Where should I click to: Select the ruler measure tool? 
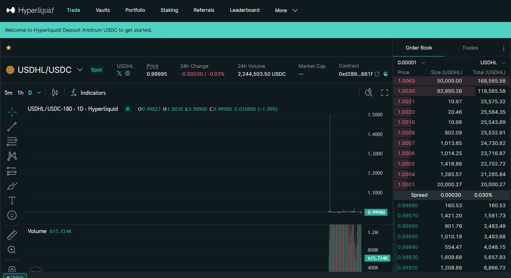(12, 235)
